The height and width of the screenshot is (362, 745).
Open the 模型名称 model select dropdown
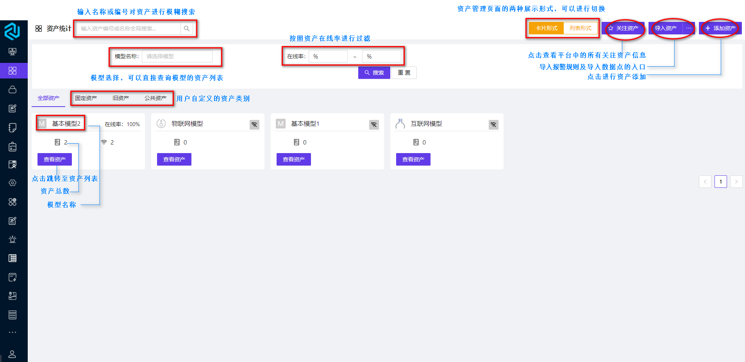177,56
